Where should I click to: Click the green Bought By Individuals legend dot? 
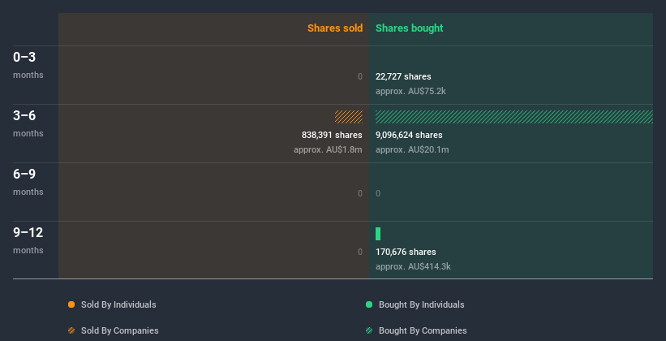click(x=369, y=304)
